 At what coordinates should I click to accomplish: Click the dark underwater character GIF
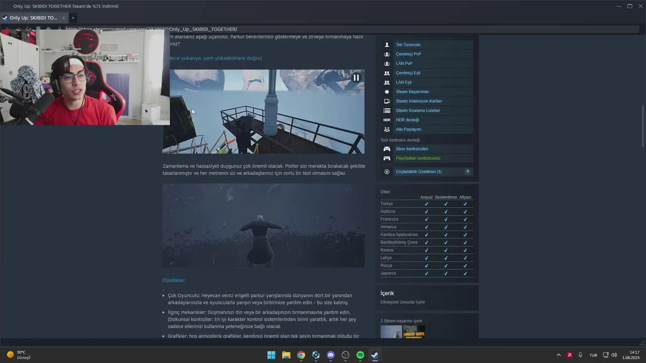click(263, 225)
